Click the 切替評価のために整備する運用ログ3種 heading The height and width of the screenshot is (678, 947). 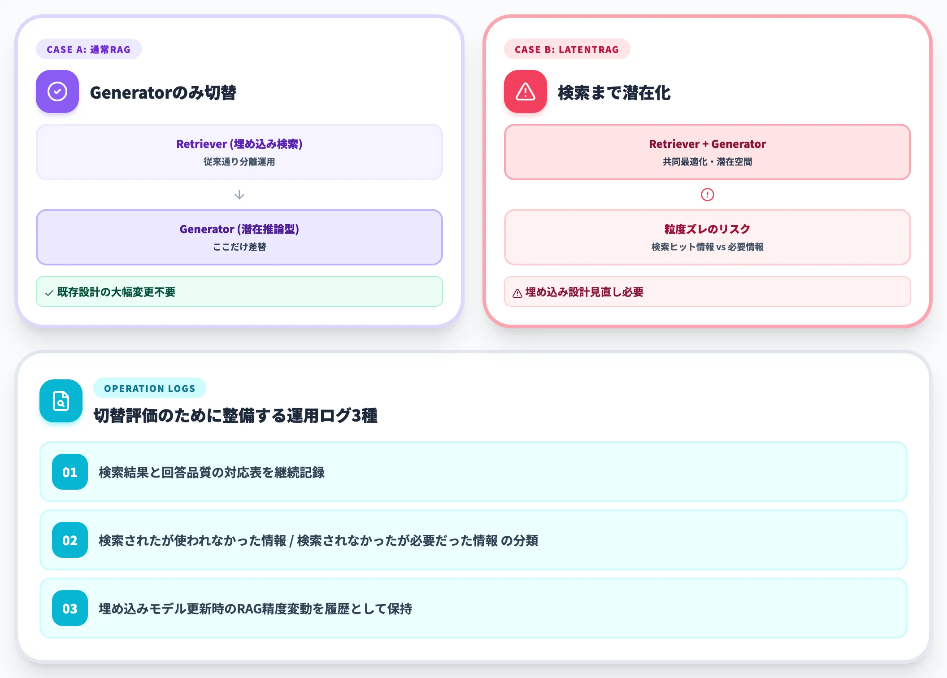click(235, 415)
